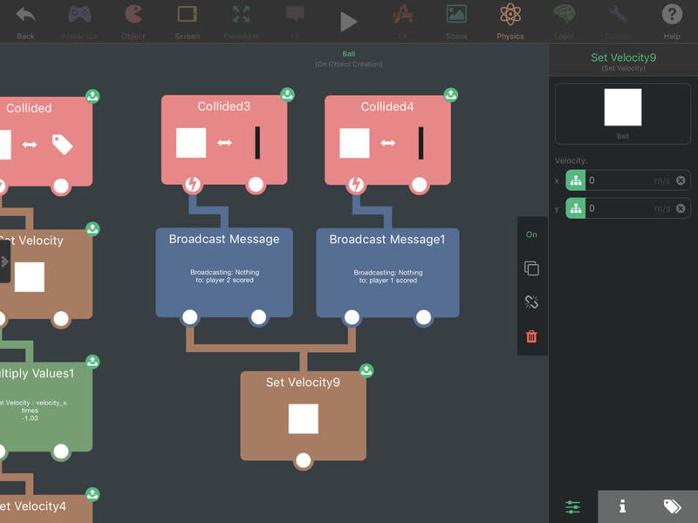The width and height of the screenshot is (698, 523).
Task: Tap the right white output node of Collided4
Action: pyautogui.click(x=419, y=184)
